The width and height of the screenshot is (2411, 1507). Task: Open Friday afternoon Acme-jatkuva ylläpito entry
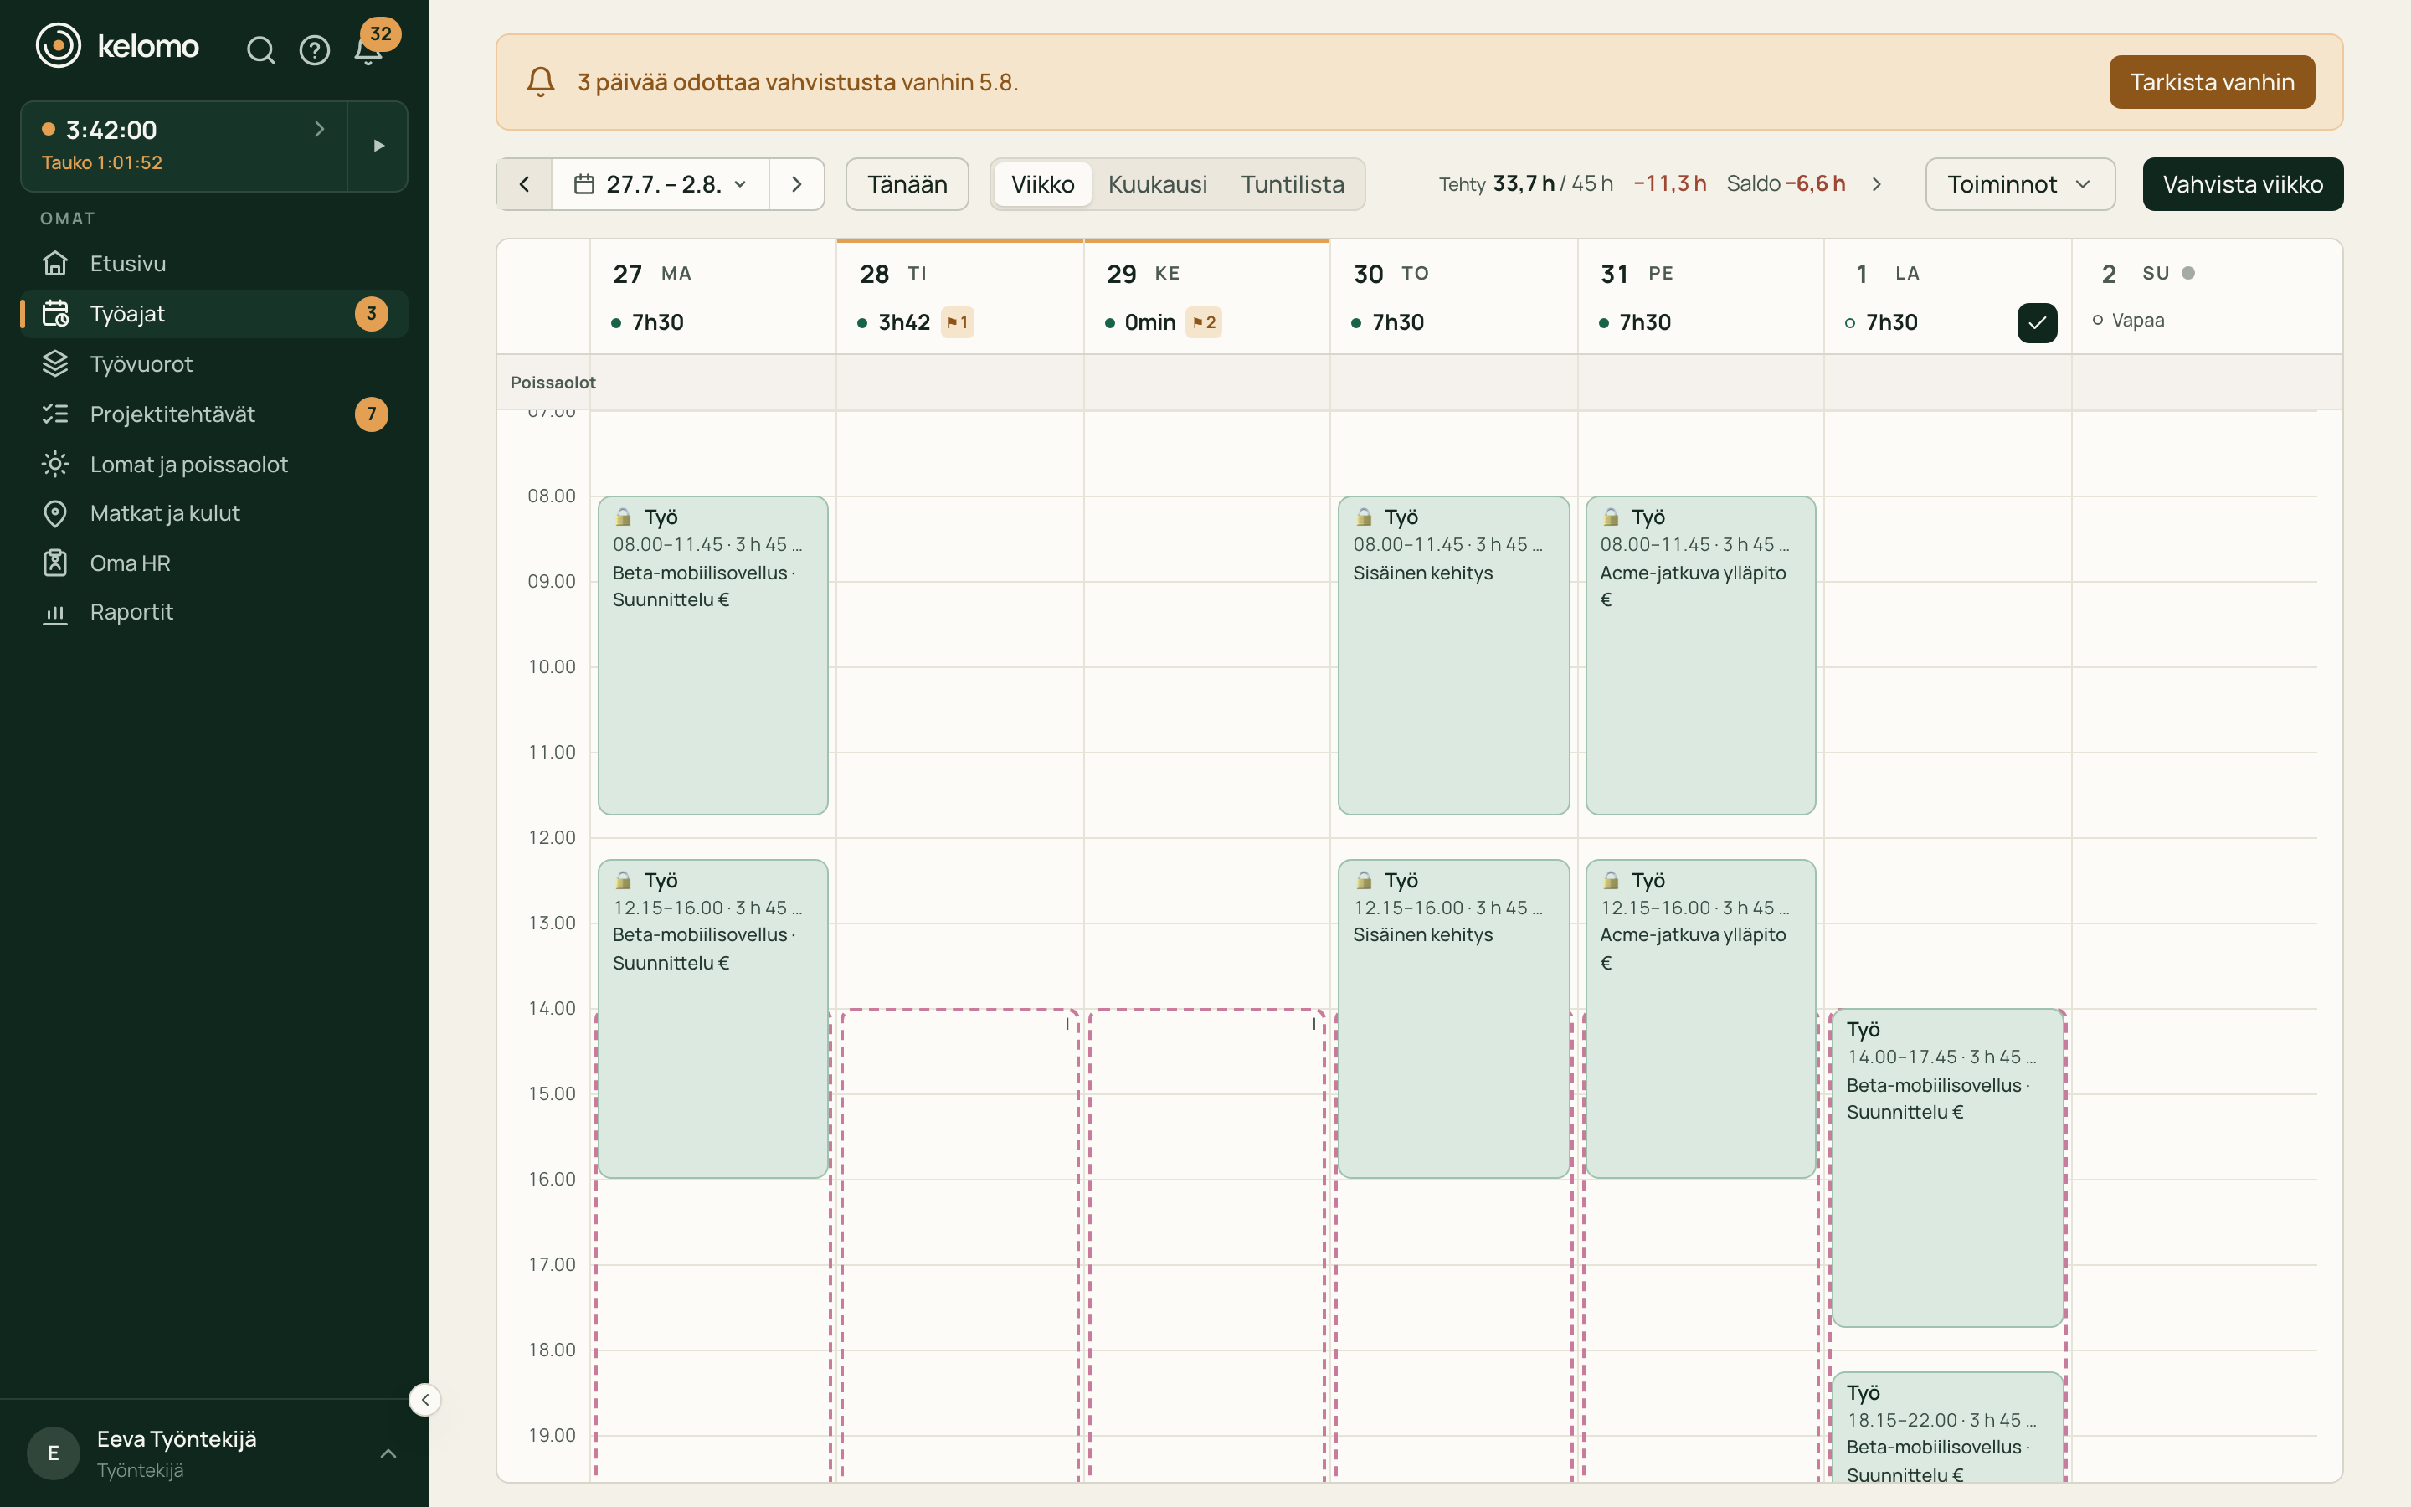click(x=1700, y=1019)
